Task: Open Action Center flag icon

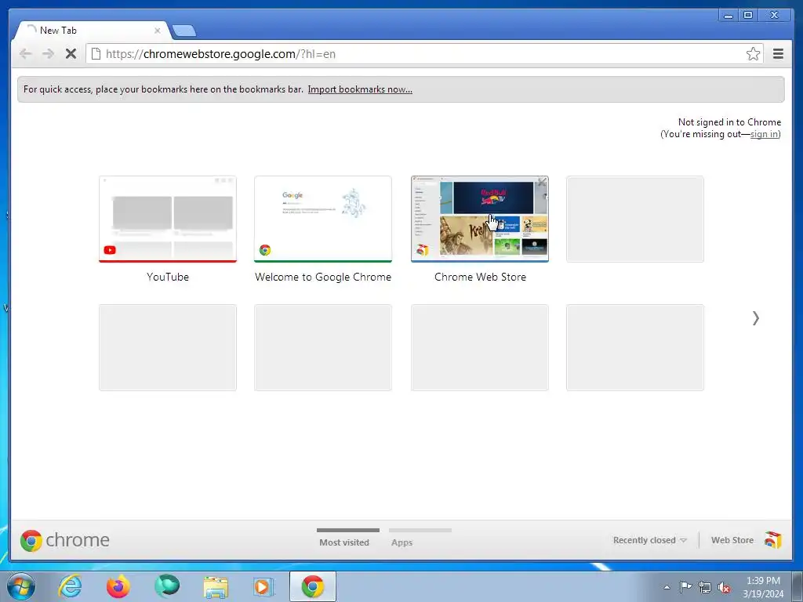Action: point(685,586)
